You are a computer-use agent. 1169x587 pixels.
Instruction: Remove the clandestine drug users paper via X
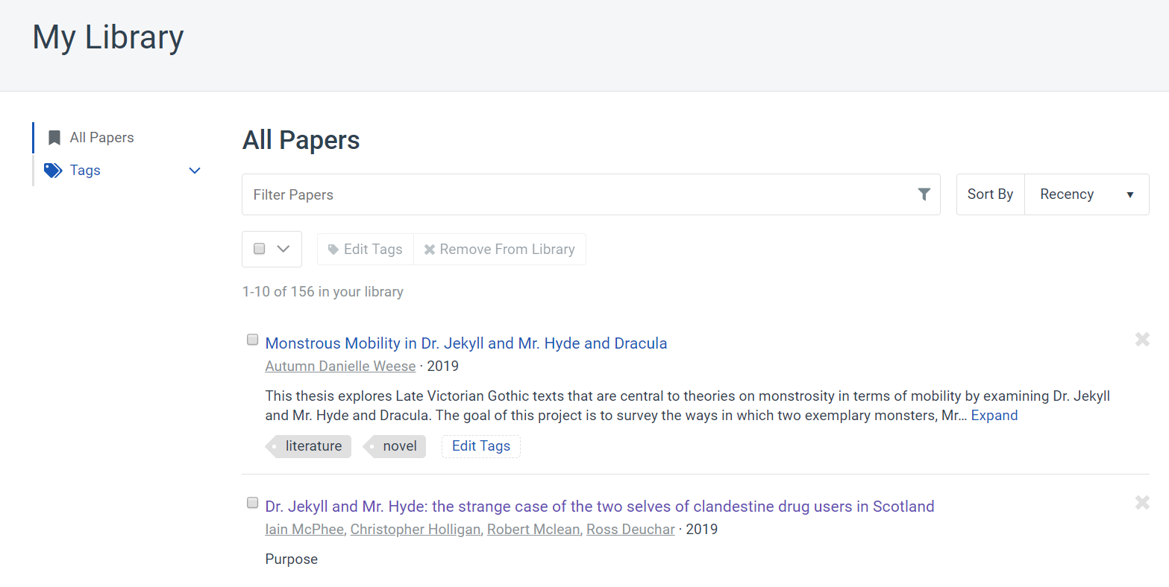point(1141,503)
